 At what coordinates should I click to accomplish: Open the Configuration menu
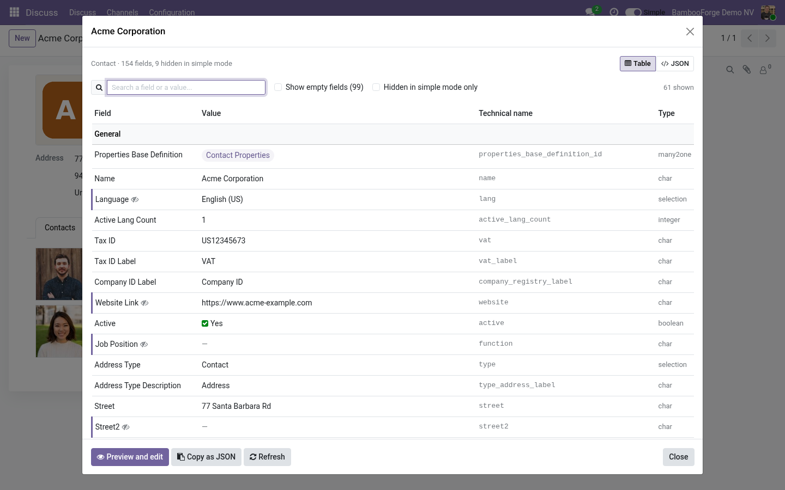(172, 12)
